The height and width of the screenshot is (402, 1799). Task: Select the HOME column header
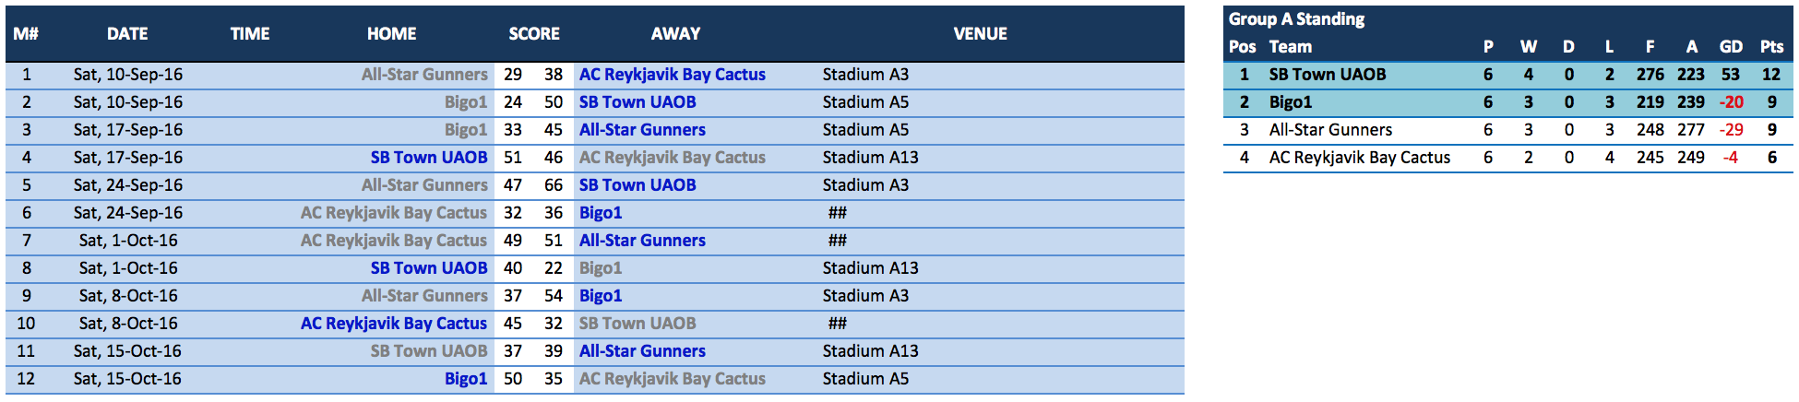click(391, 34)
